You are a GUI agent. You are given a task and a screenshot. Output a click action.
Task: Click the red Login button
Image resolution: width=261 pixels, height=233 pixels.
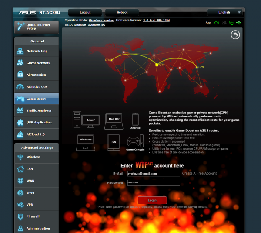tap(152, 200)
